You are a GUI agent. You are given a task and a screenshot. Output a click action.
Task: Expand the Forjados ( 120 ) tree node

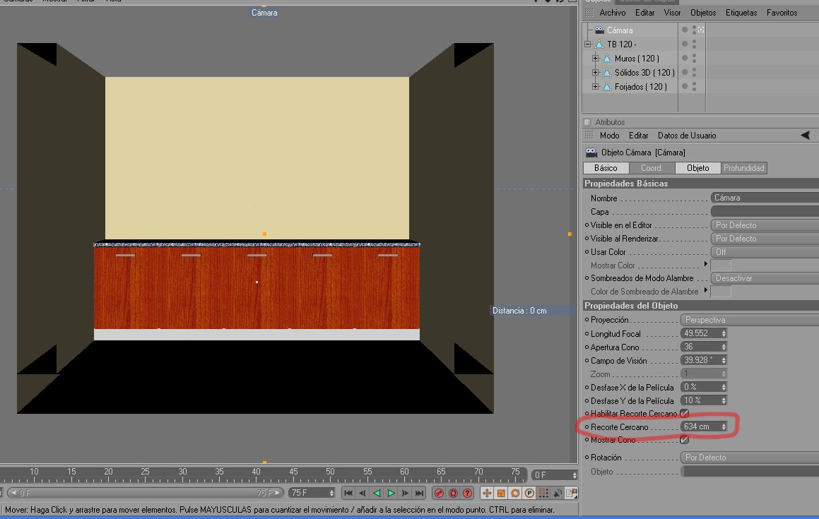596,87
